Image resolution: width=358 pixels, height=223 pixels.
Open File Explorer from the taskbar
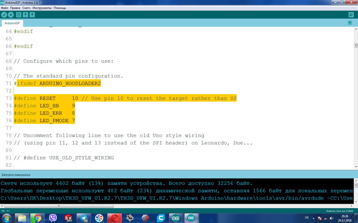click(22, 218)
